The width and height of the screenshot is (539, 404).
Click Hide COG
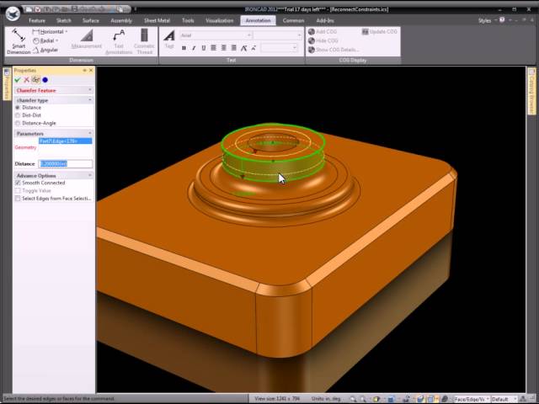point(323,40)
